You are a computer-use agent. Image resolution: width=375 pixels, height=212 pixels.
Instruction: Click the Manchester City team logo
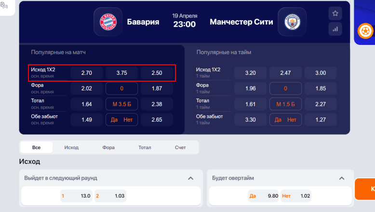[x=292, y=22]
